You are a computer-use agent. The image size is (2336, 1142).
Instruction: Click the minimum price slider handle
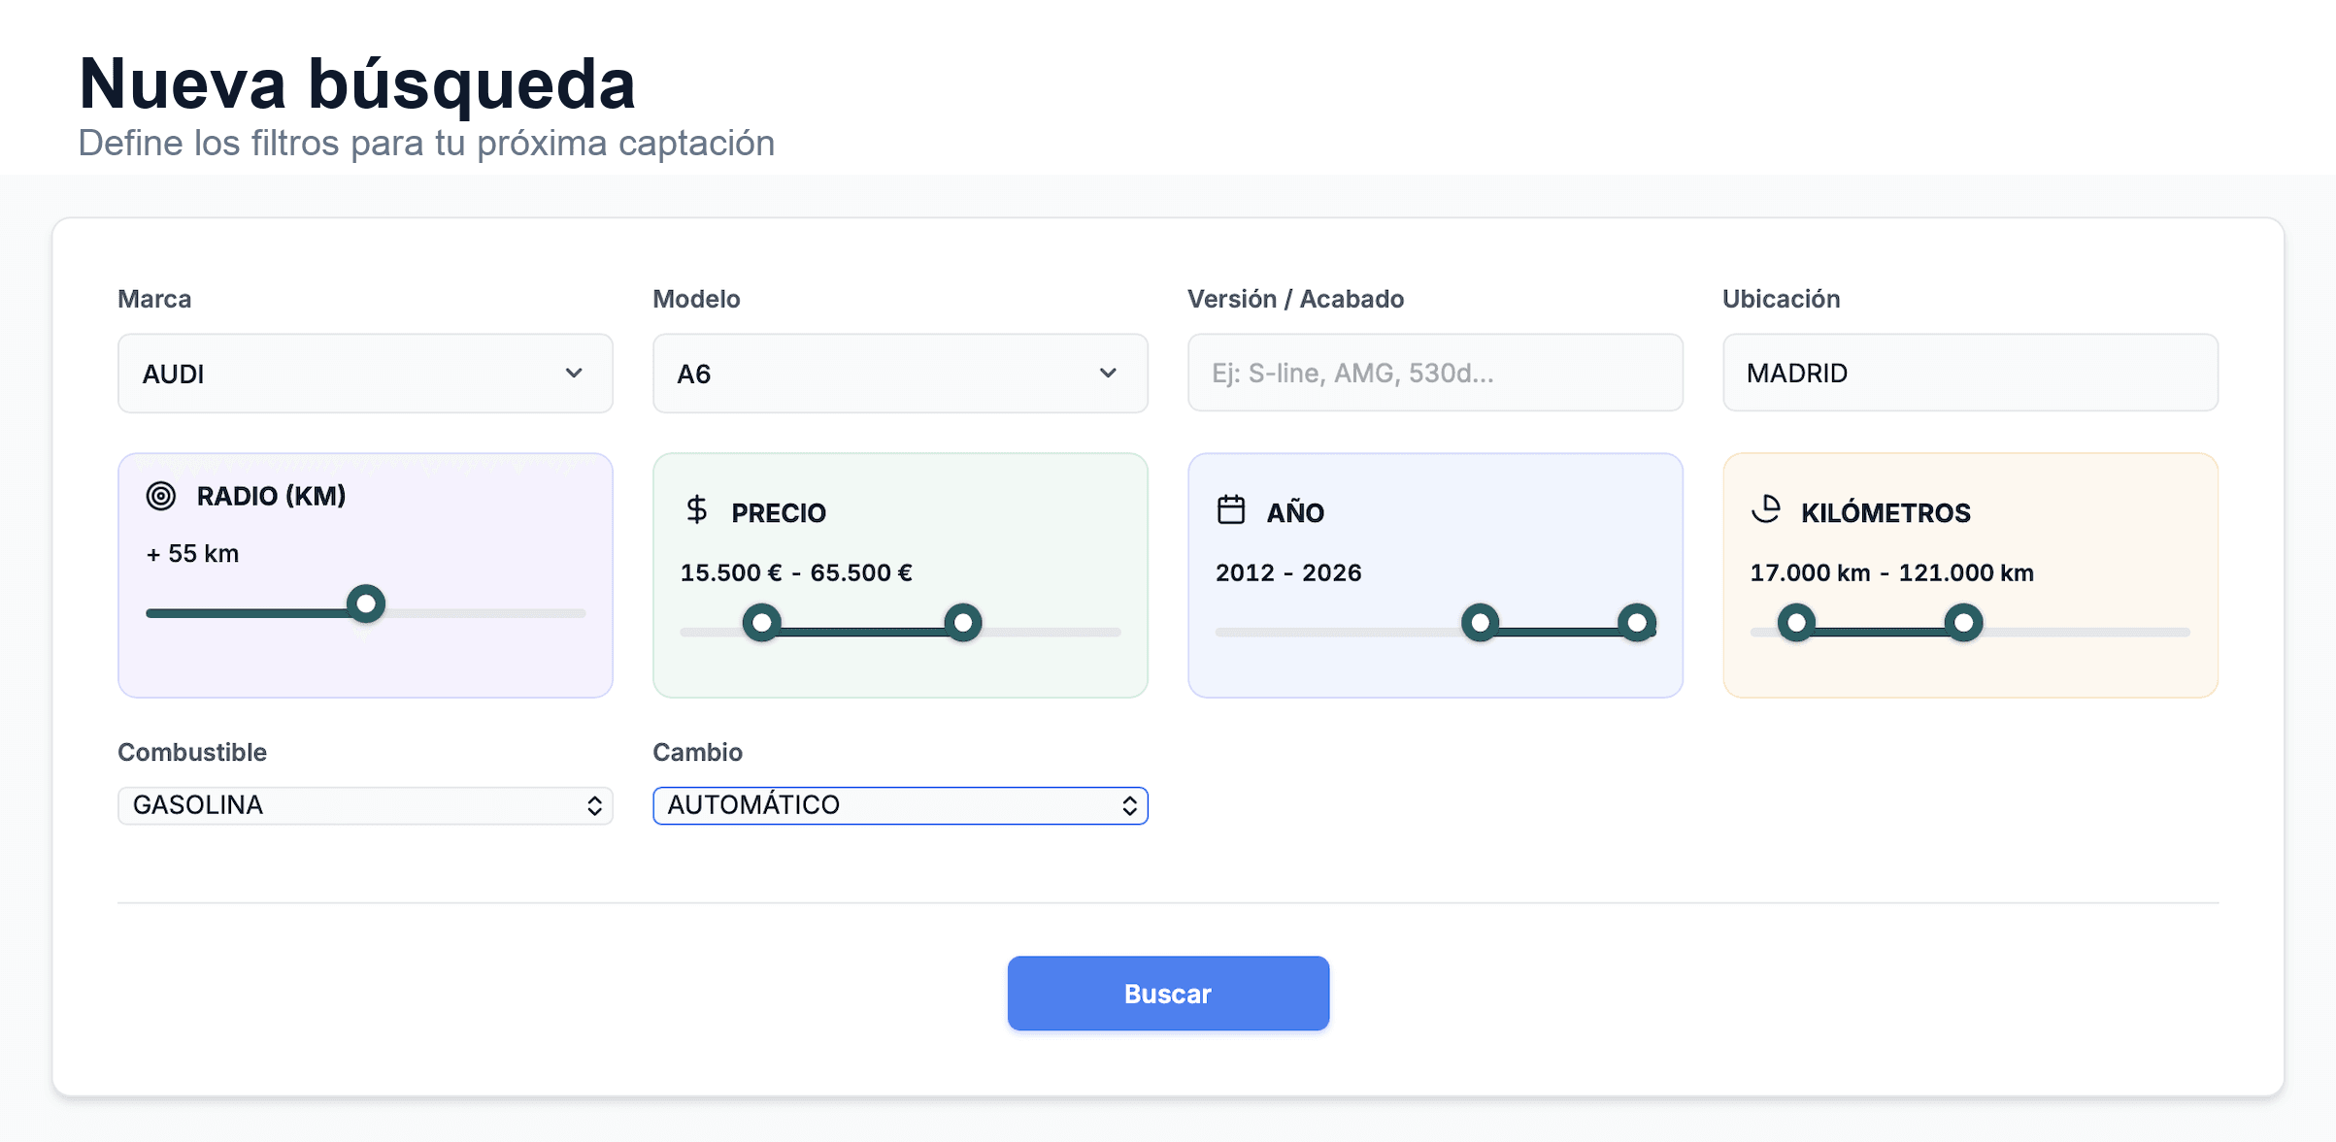point(762,622)
